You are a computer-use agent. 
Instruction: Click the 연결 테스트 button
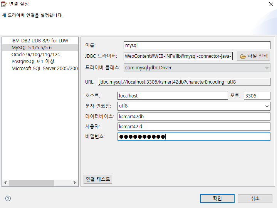click(98, 179)
